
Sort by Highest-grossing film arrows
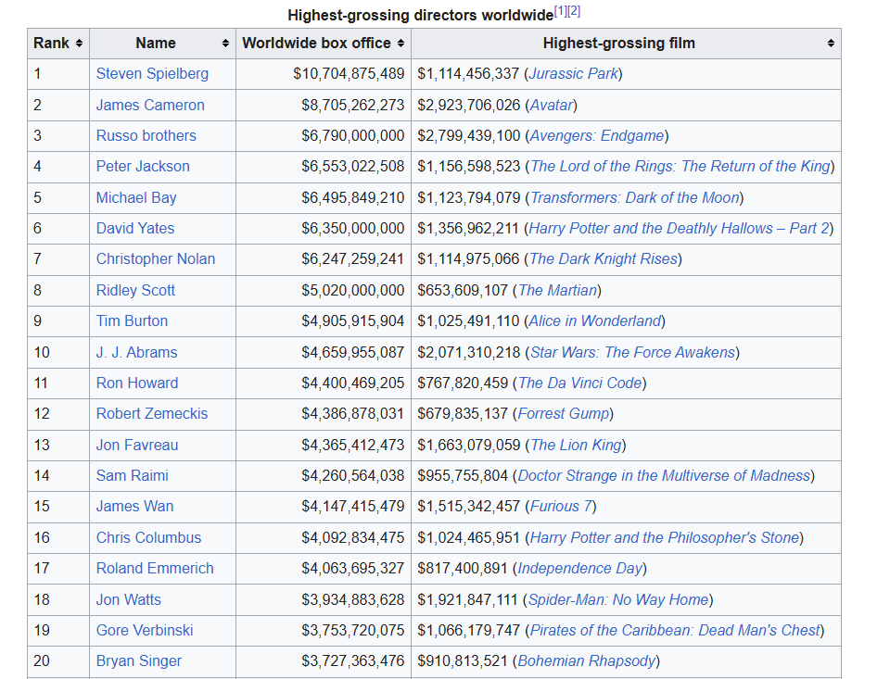pyautogui.click(x=831, y=44)
